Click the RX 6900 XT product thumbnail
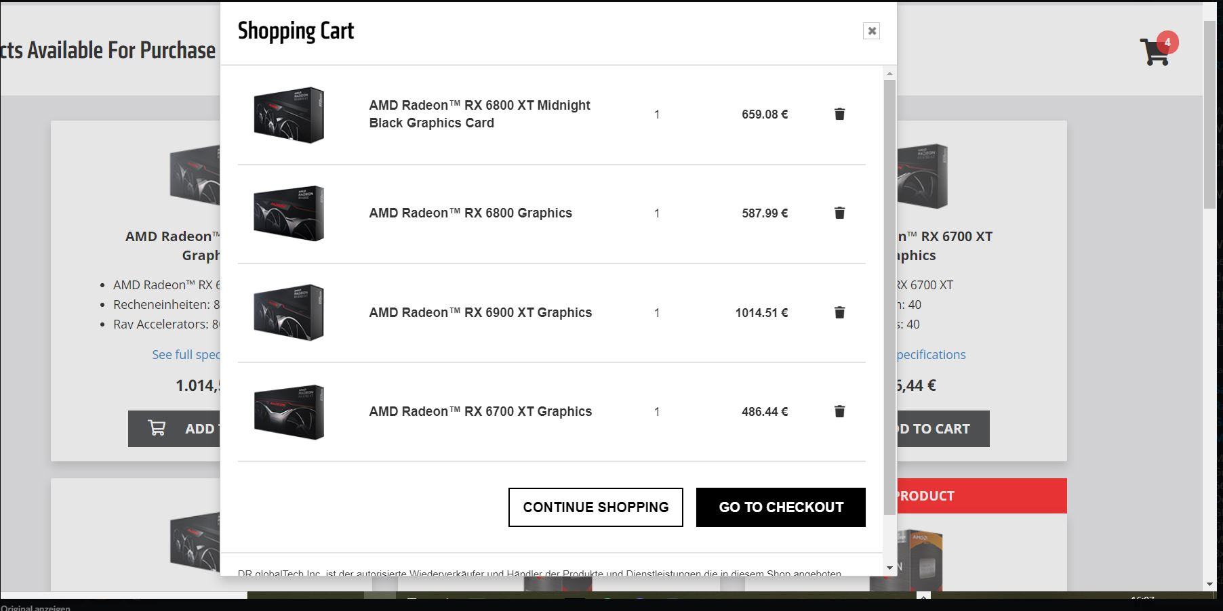This screenshot has height=611, width=1223. tap(289, 312)
